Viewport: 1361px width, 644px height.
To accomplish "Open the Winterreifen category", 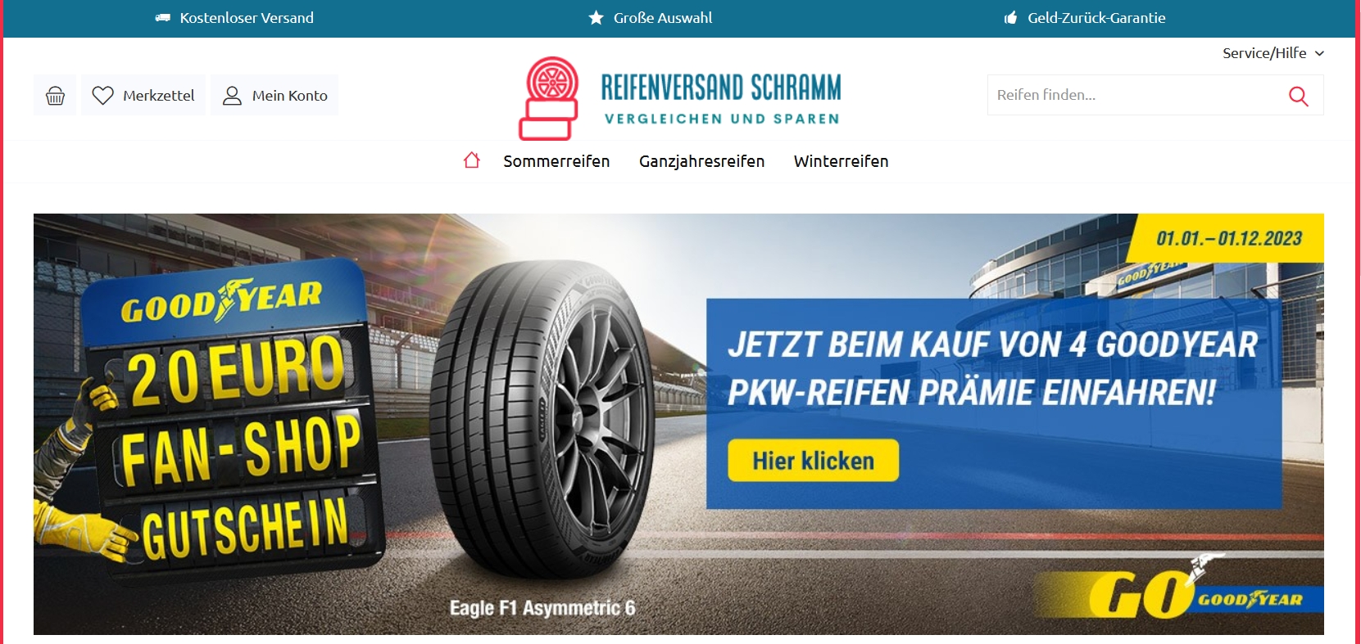I will [841, 161].
